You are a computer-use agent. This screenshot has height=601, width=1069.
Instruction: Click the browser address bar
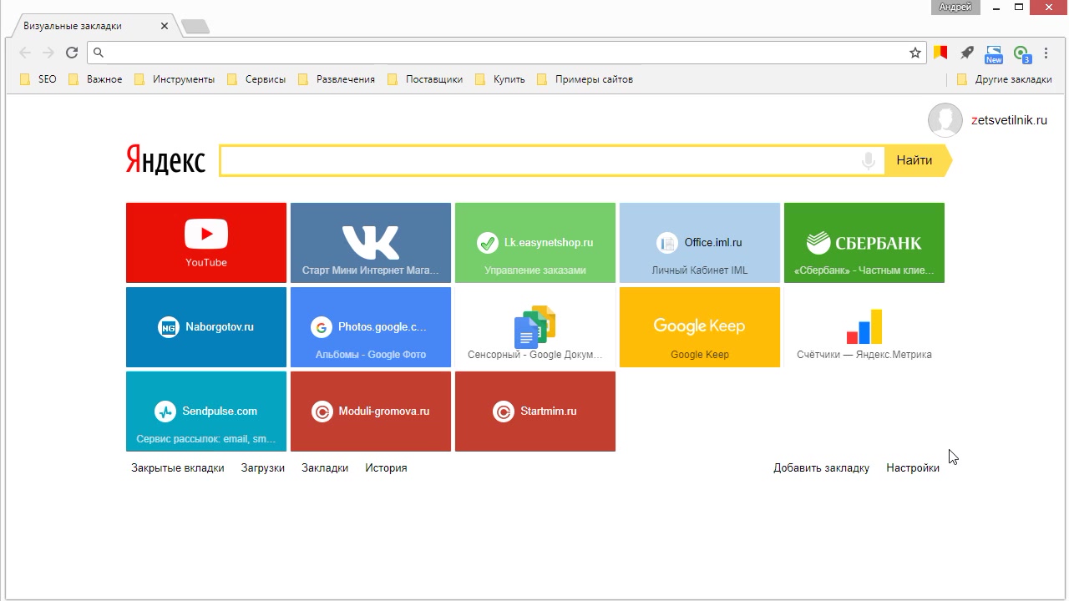505,53
